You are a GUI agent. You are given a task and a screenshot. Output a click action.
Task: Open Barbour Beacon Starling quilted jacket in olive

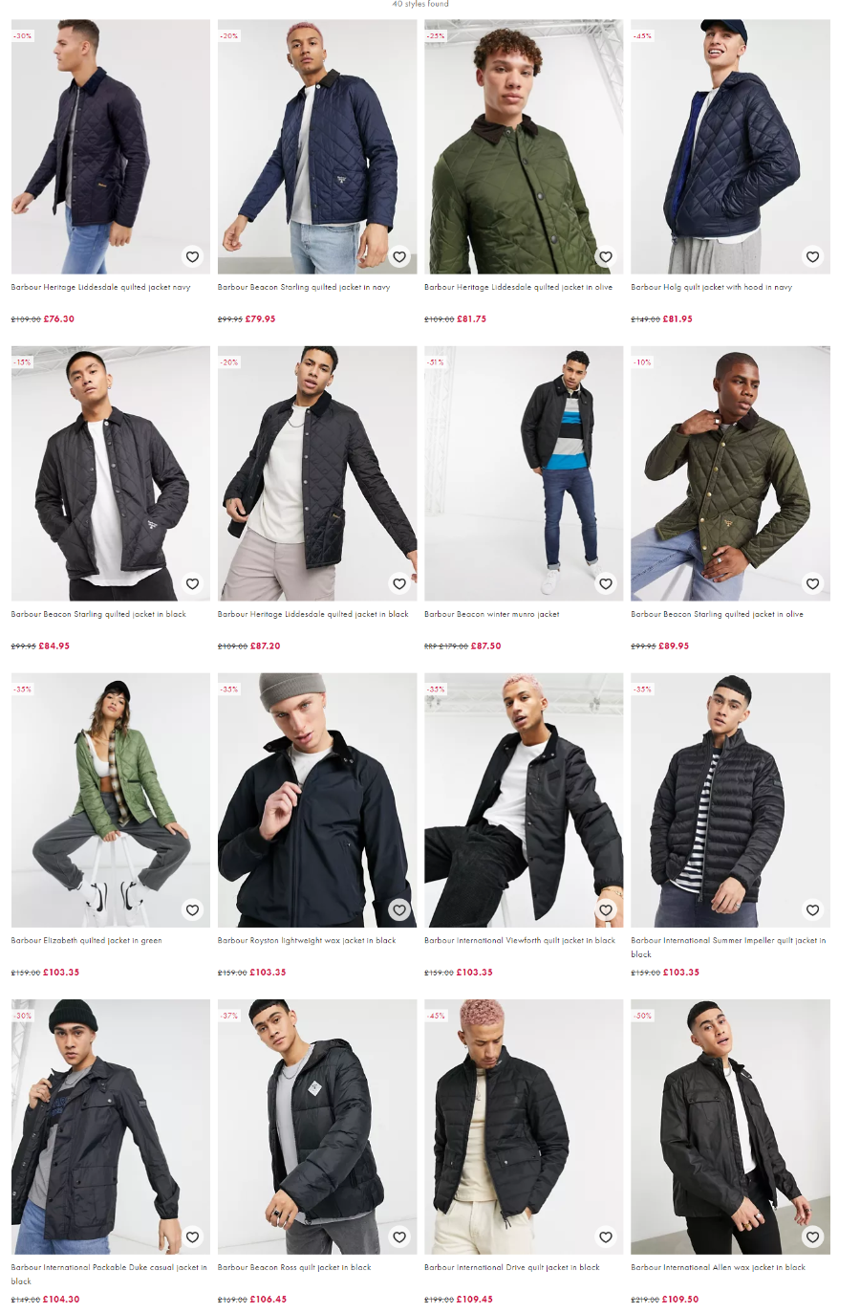717,614
